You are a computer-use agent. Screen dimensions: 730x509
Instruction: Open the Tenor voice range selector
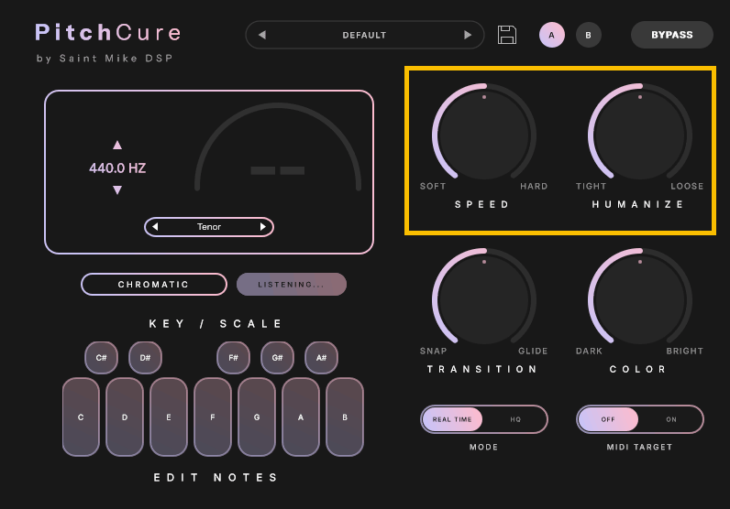coord(209,227)
